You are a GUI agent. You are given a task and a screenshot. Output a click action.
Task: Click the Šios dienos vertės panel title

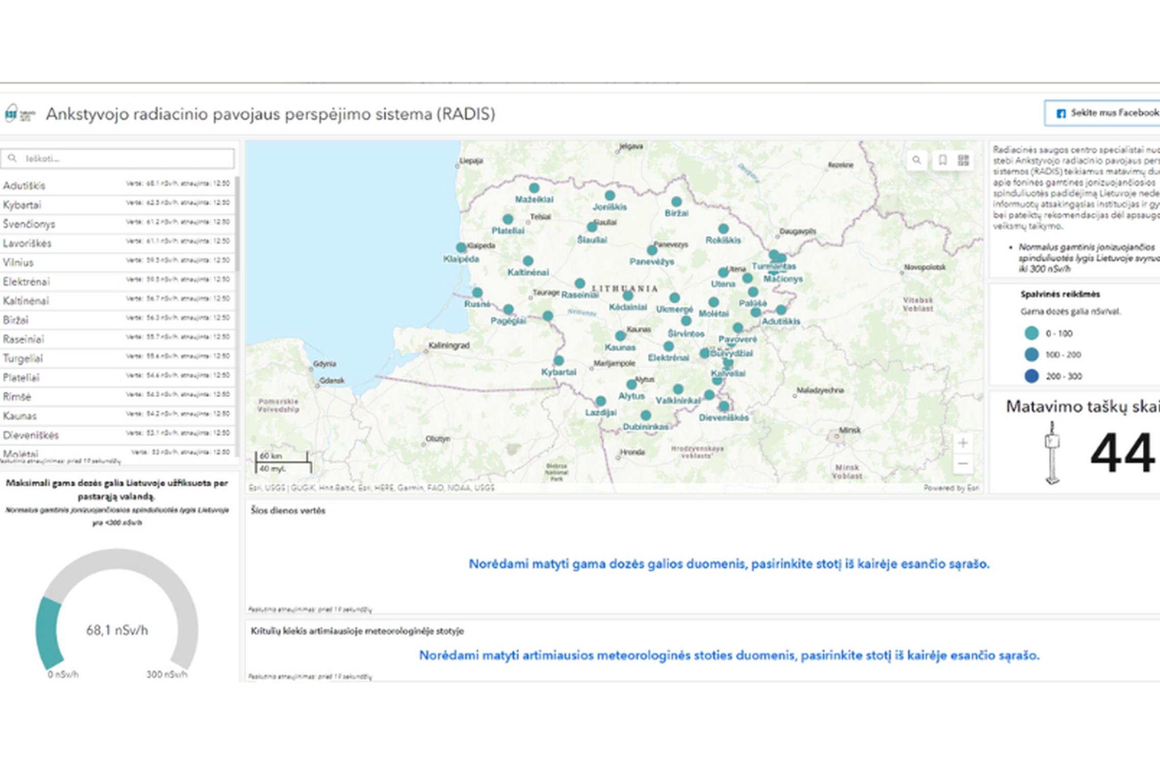pos(288,511)
